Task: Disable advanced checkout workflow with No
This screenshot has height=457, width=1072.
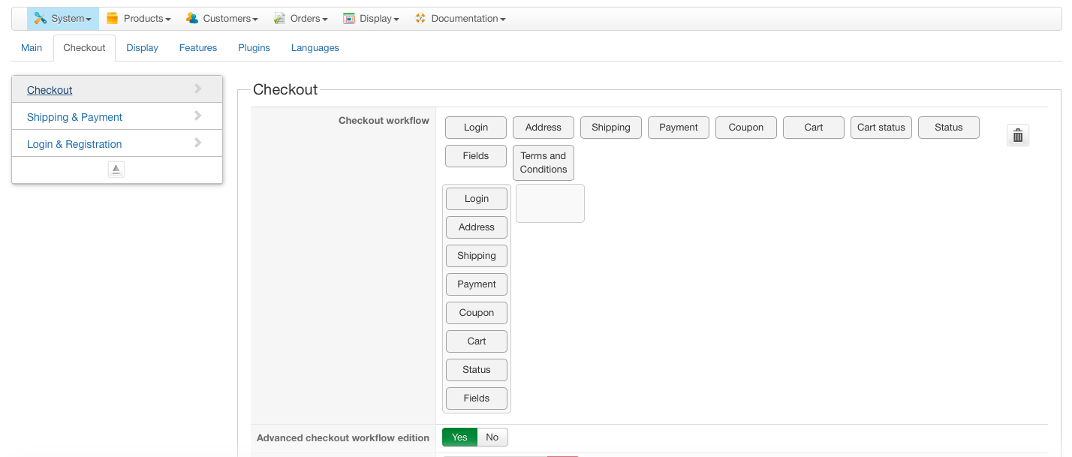Action: 492,437
